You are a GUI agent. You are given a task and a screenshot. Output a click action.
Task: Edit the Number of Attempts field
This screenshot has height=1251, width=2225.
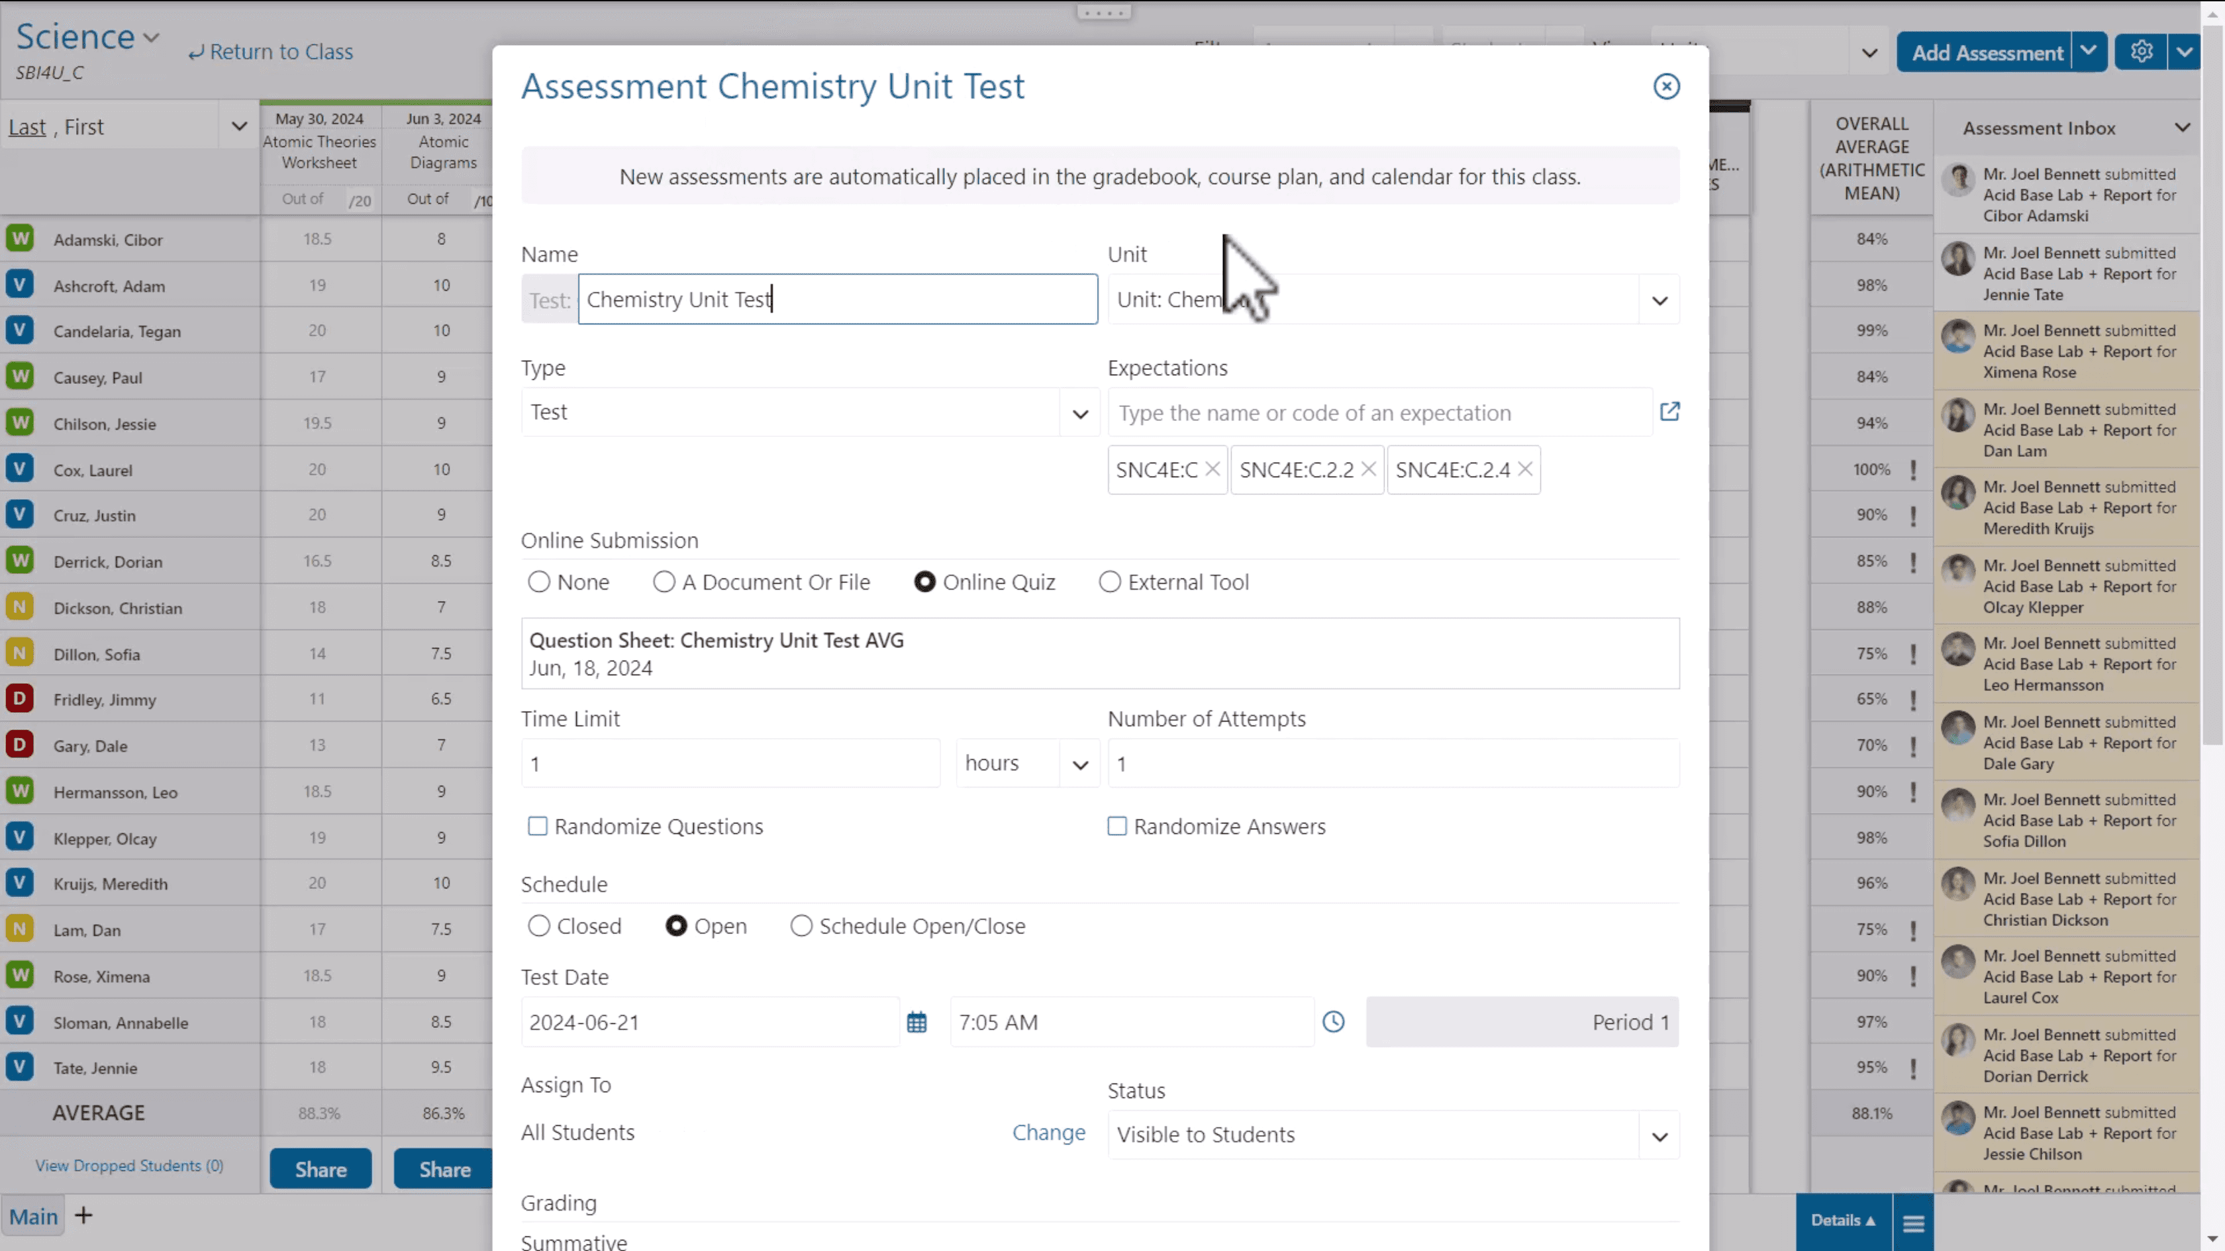[x=1393, y=763]
